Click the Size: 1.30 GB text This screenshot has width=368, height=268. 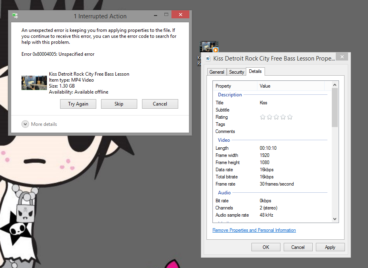pos(62,86)
